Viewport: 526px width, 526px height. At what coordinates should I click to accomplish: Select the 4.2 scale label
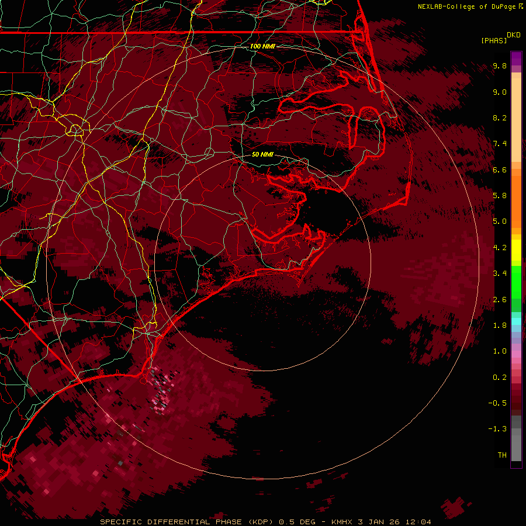[500, 248]
